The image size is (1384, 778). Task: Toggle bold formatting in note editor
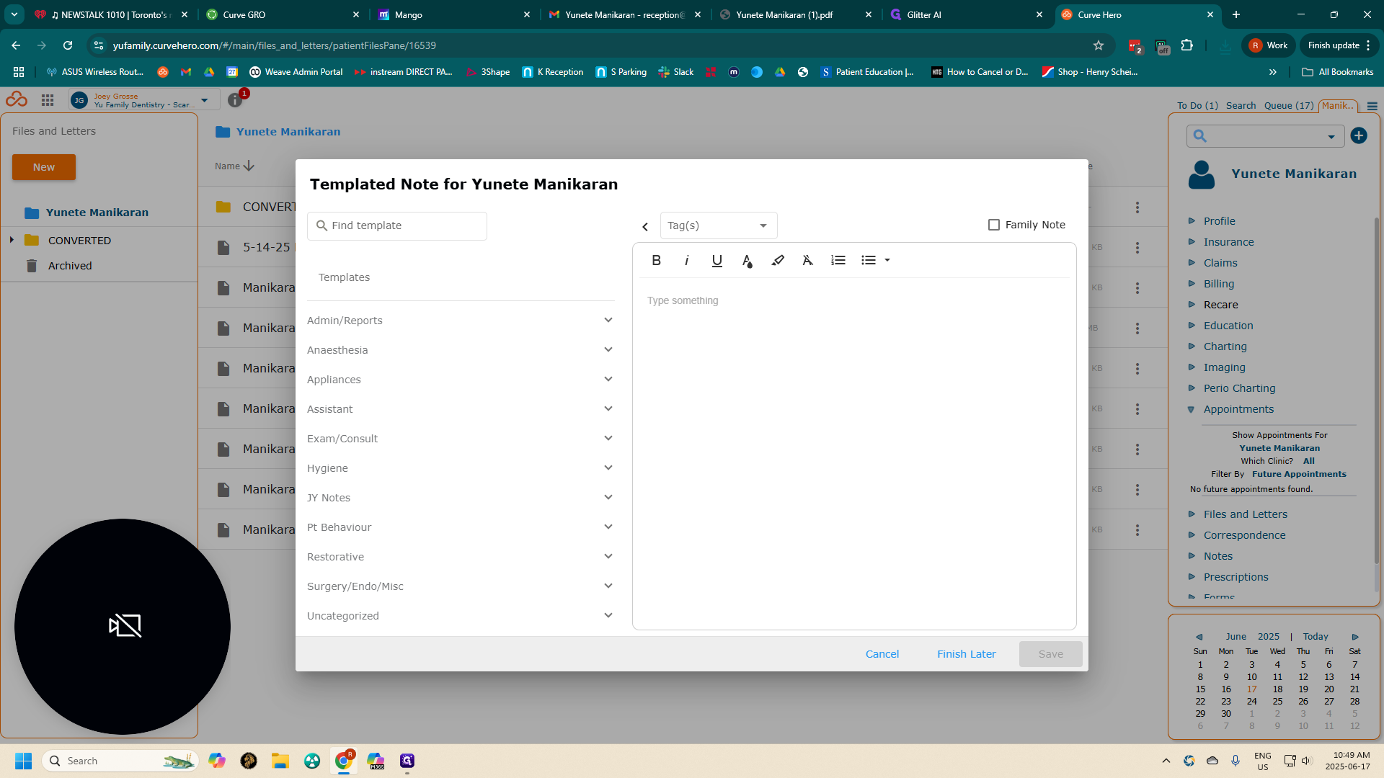tap(656, 261)
